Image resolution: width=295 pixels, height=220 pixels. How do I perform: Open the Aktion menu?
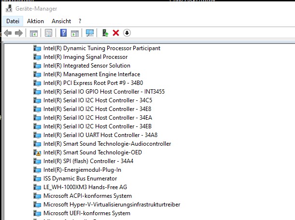pos(35,21)
